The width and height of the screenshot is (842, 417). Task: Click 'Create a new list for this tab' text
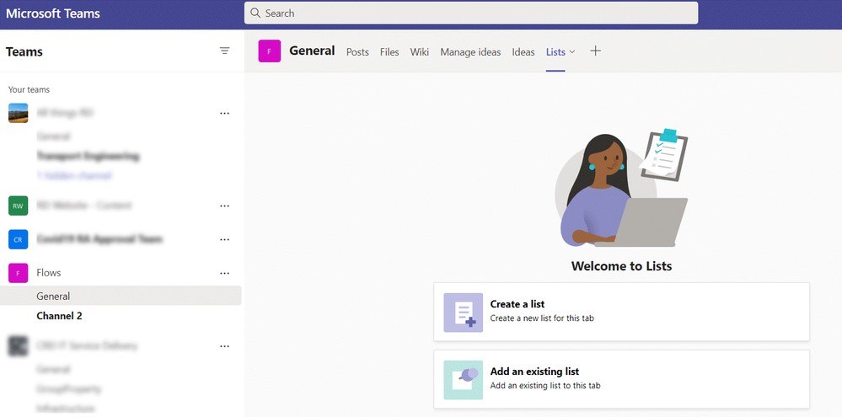click(542, 318)
